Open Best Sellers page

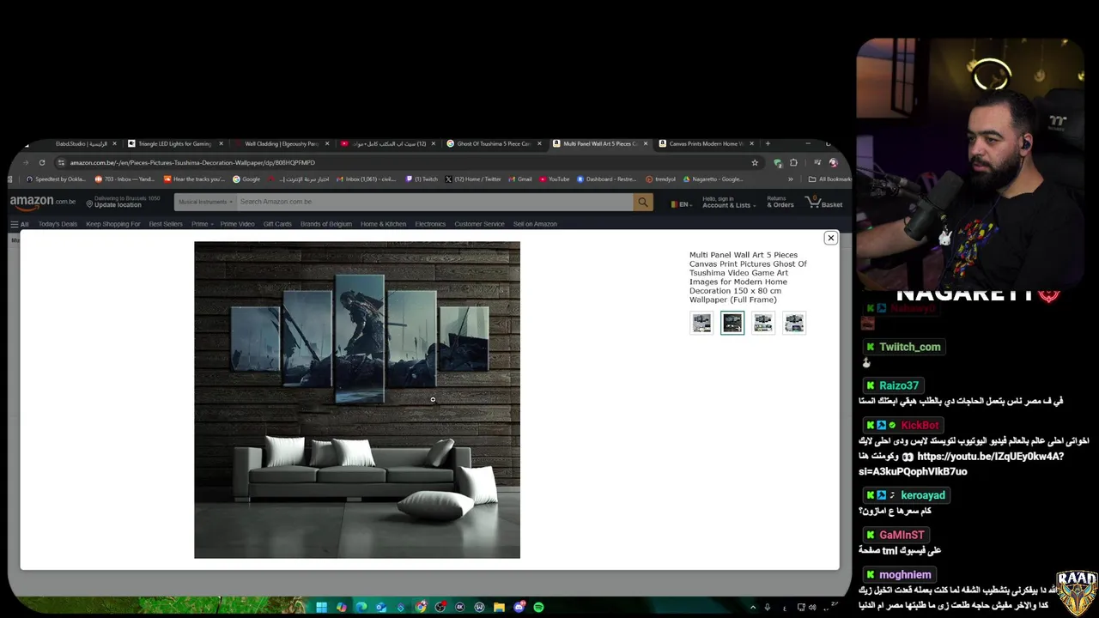click(x=166, y=224)
